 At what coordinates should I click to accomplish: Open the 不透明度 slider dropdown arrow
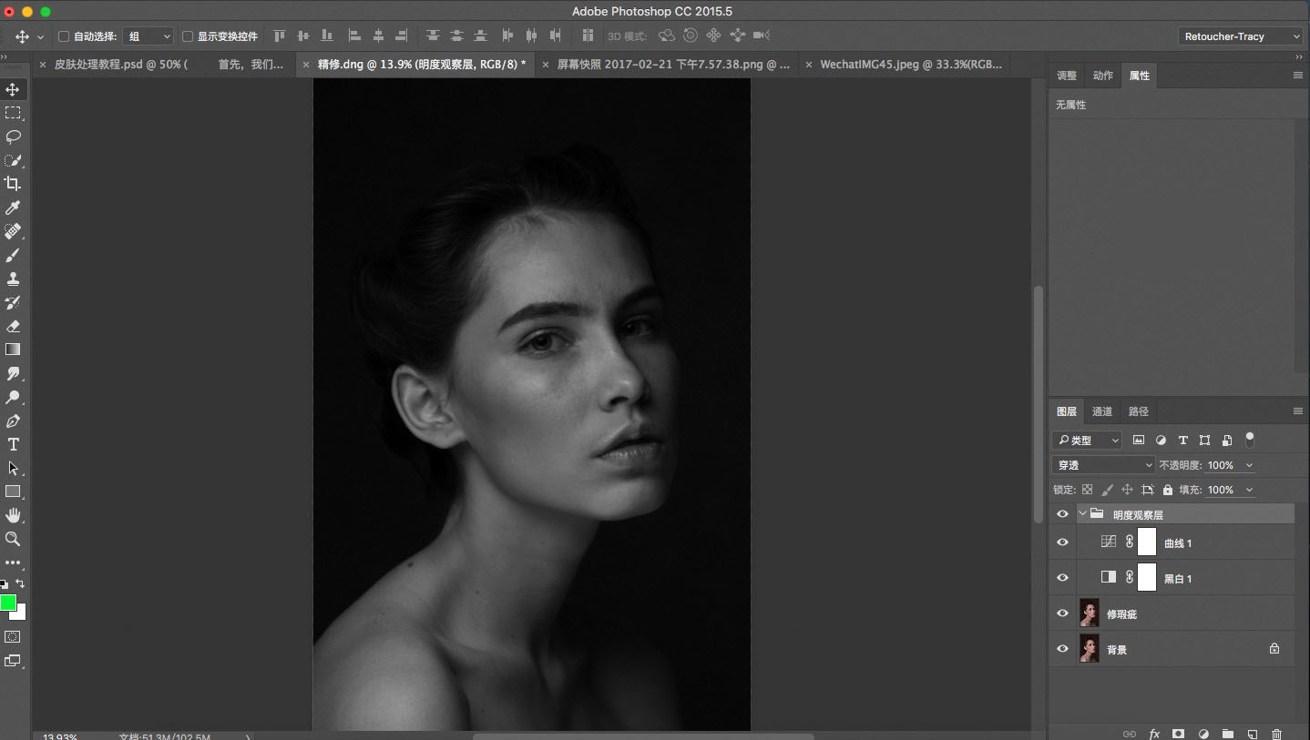[x=1249, y=465]
